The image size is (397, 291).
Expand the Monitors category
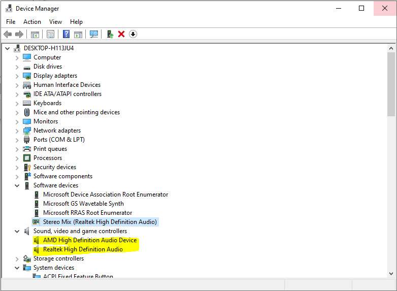[x=17, y=122]
